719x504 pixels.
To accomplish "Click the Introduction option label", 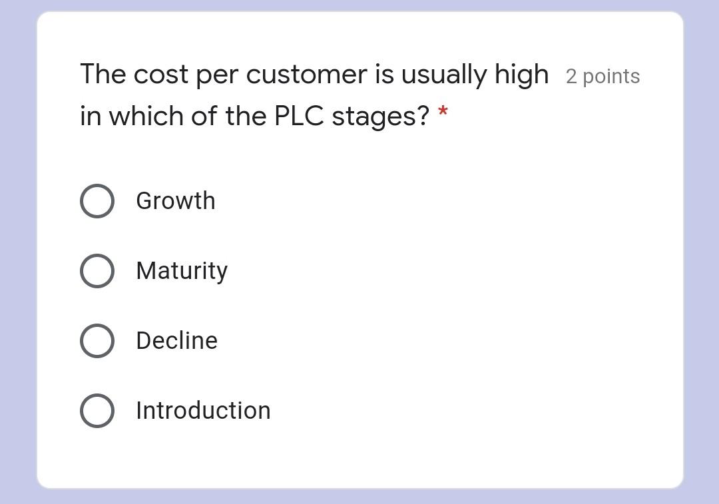I will tap(202, 410).
